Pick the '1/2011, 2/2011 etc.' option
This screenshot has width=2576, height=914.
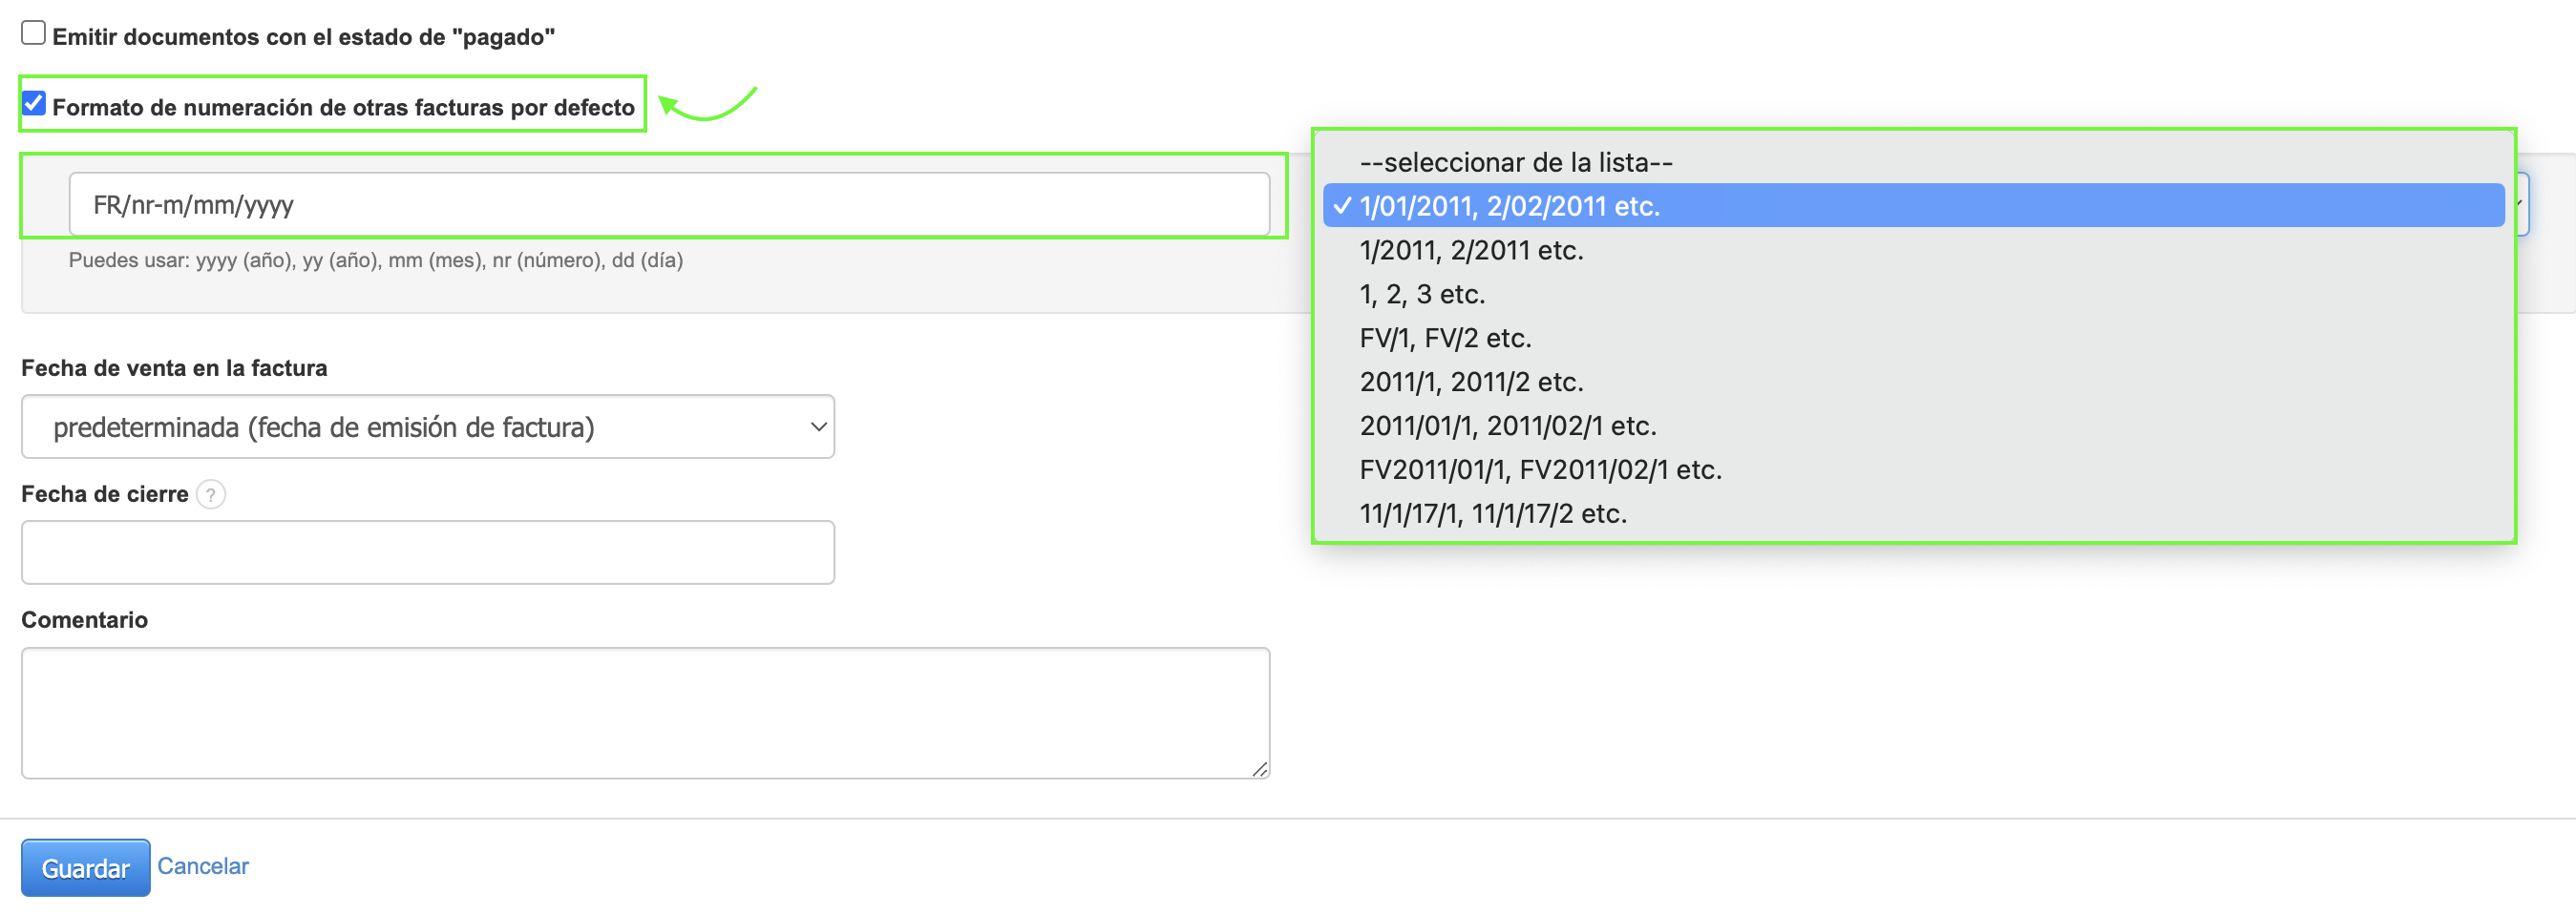tap(1471, 250)
